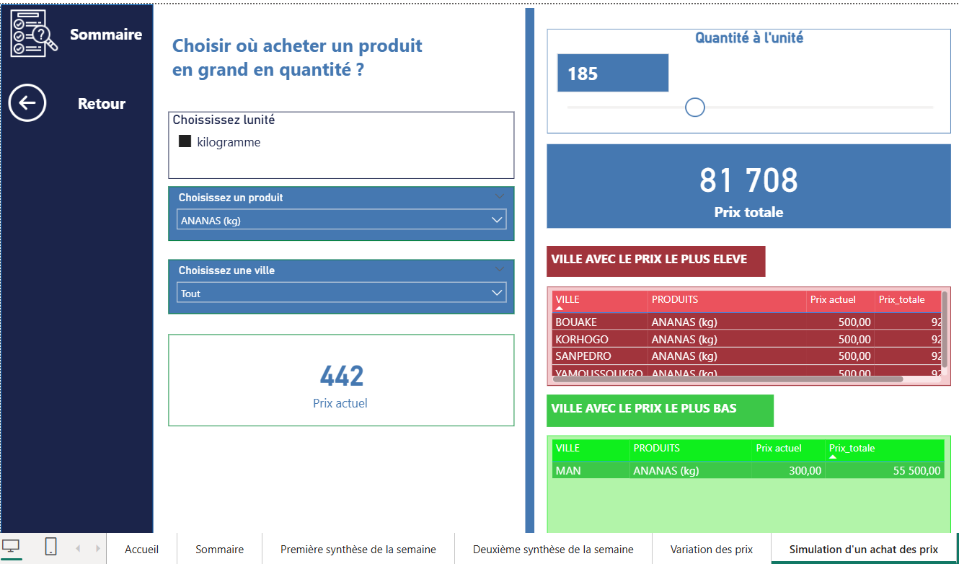Sort red table by VILLE column header
Viewport: 959px width, 564px height.
pos(600,301)
